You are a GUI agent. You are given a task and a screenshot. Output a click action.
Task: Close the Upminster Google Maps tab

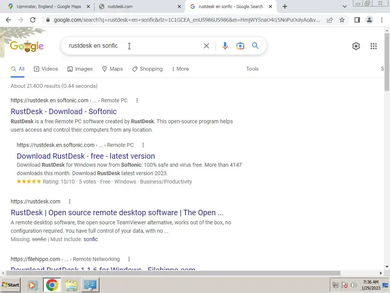tap(88, 7)
